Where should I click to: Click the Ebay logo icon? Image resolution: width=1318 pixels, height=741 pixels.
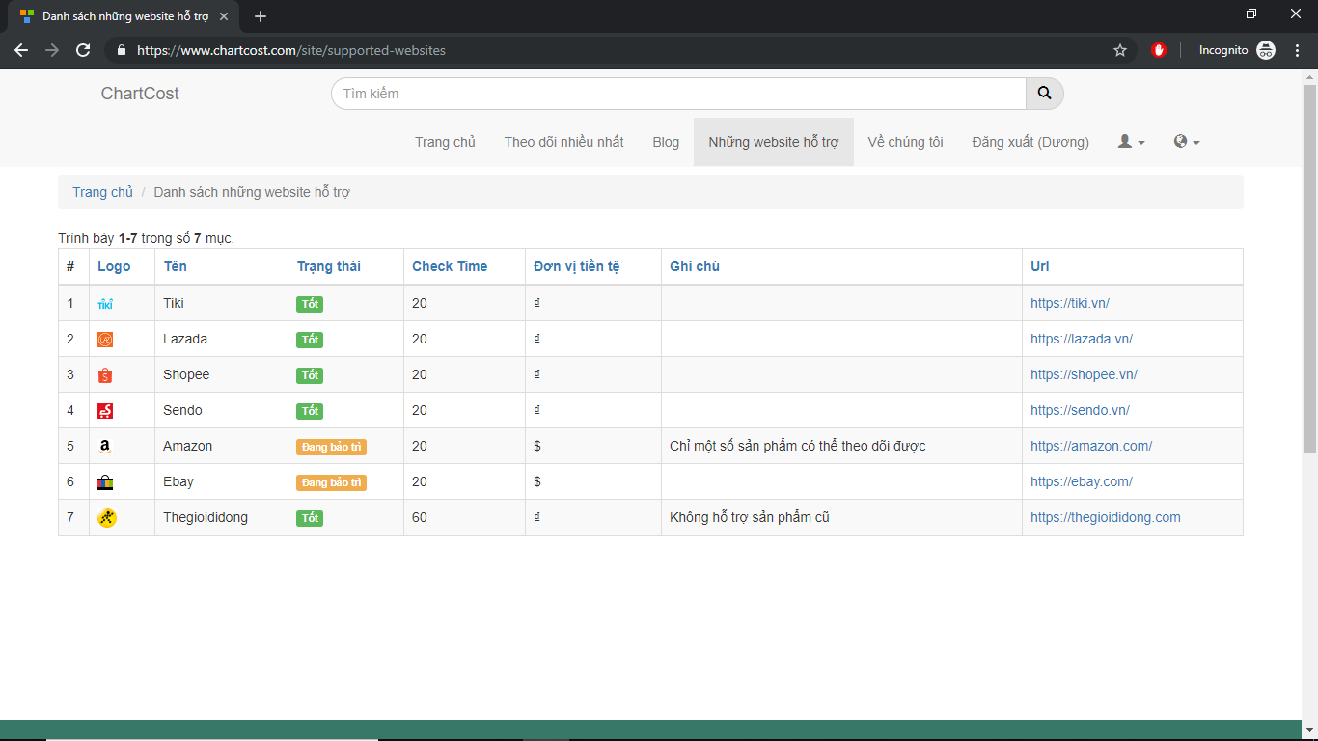(105, 482)
